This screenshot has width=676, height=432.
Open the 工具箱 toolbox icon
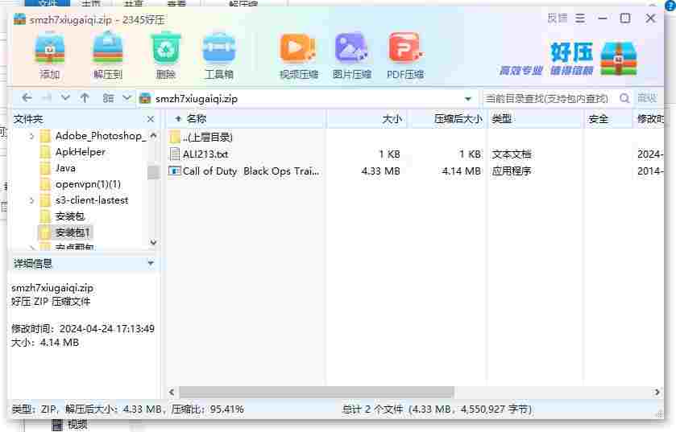[219, 48]
